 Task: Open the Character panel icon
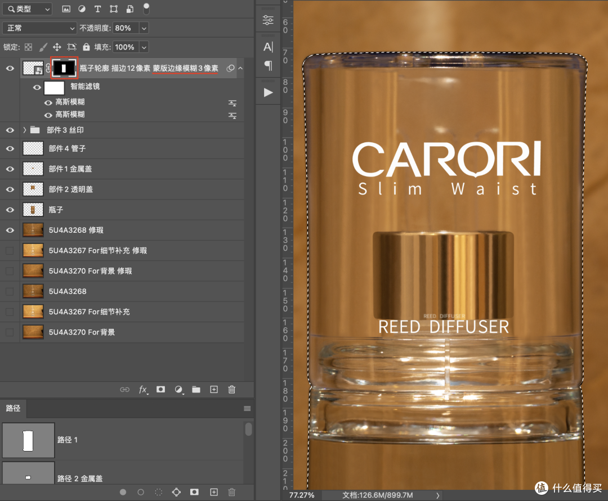[268, 47]
